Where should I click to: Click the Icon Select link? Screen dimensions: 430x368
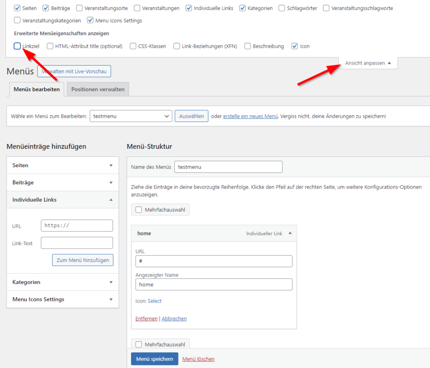155,301
